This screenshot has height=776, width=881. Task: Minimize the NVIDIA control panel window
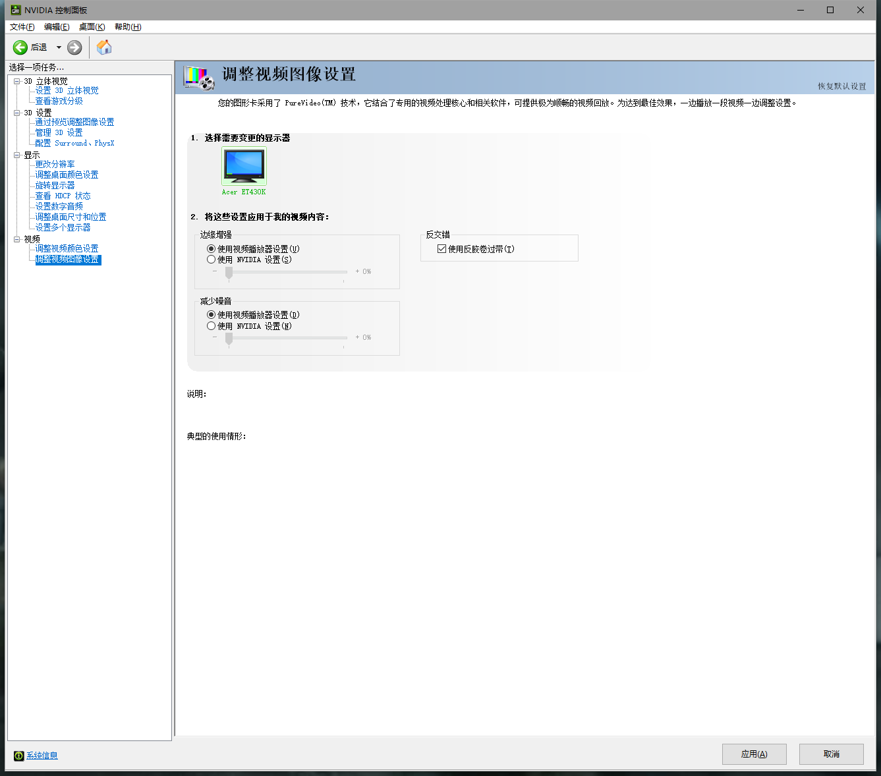tap(801, 10)
